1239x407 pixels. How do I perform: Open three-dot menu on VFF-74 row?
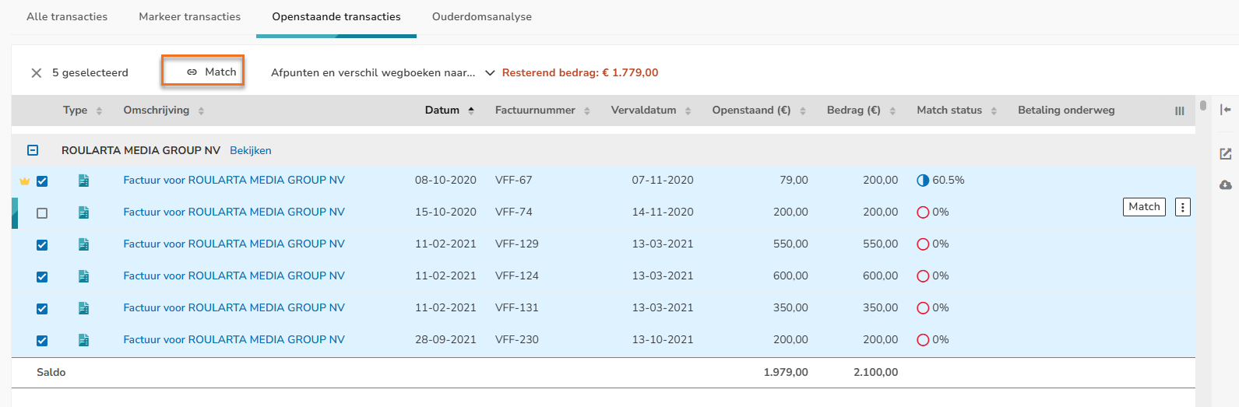tap(1183, 207)
